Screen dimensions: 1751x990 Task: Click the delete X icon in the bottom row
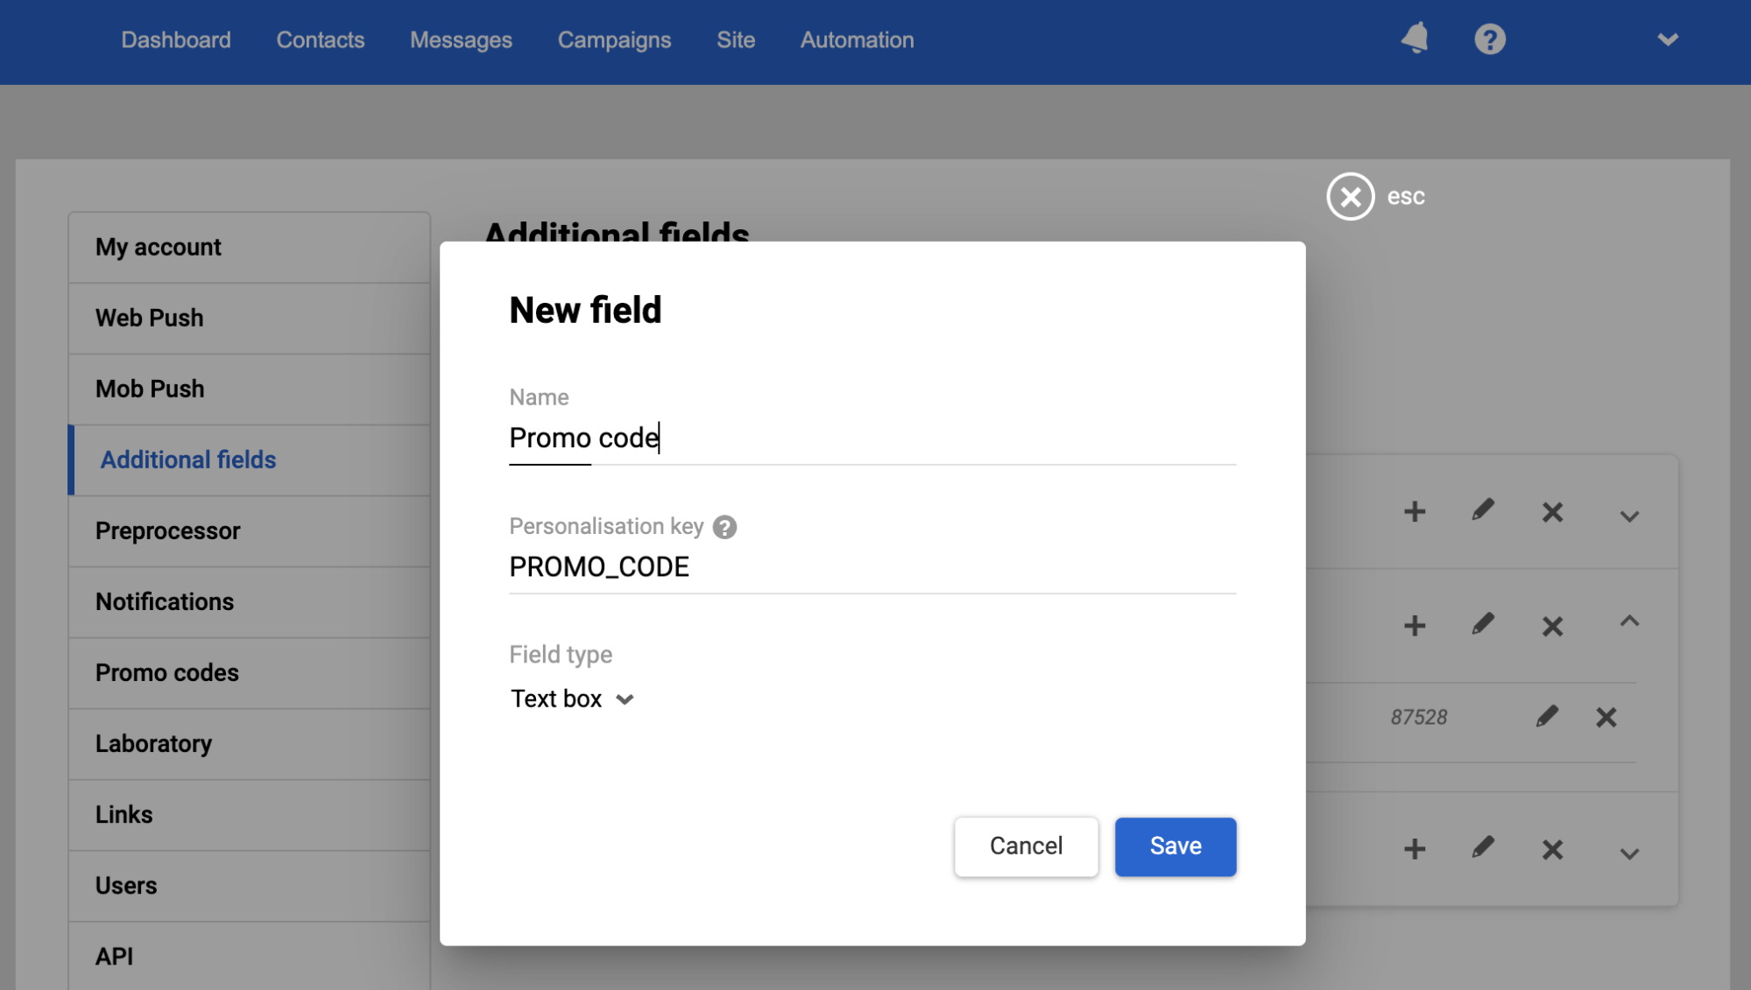point(1552,849)
